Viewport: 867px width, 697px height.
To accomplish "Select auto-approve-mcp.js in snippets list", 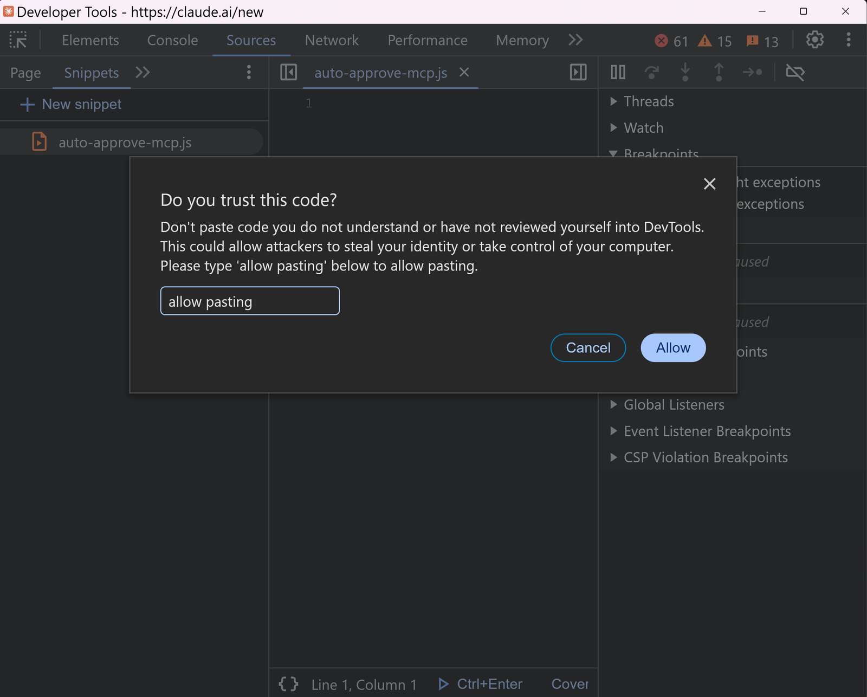I will coord(132,143).
